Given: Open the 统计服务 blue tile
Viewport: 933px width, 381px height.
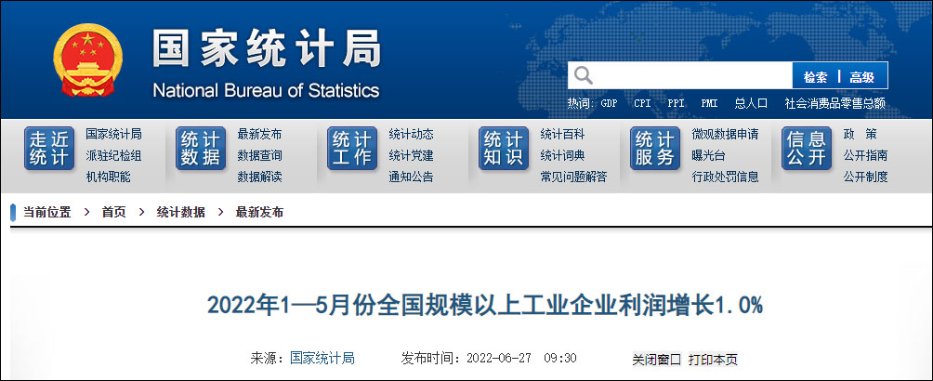Looking at the screenshot, I should pos(655,149).
